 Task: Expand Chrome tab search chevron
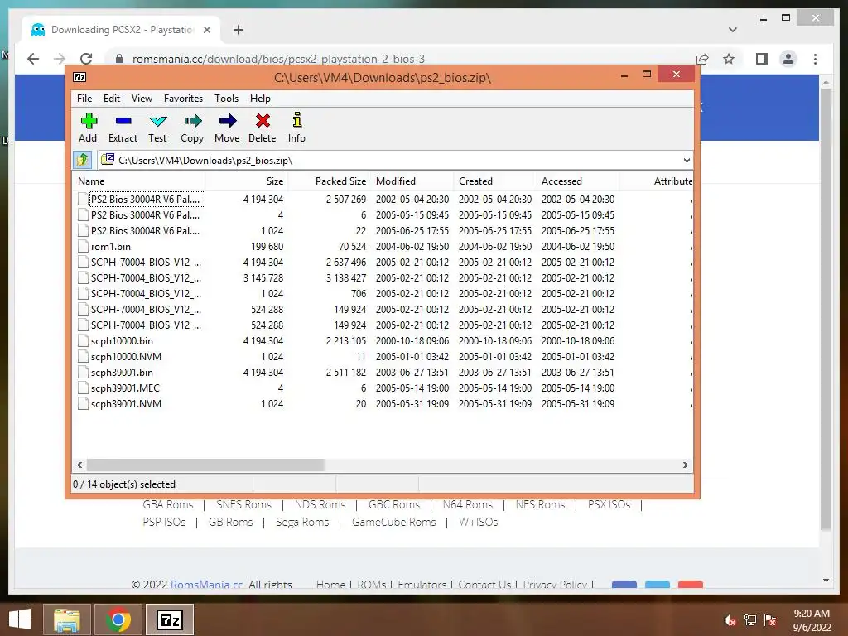(733, 30)
